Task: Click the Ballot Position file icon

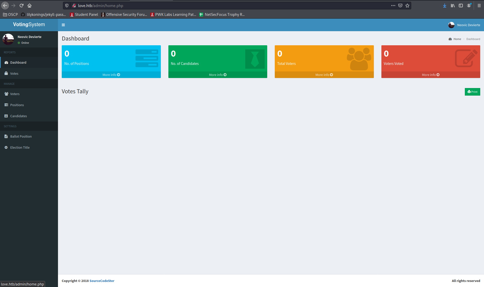Action: point(6,136)
